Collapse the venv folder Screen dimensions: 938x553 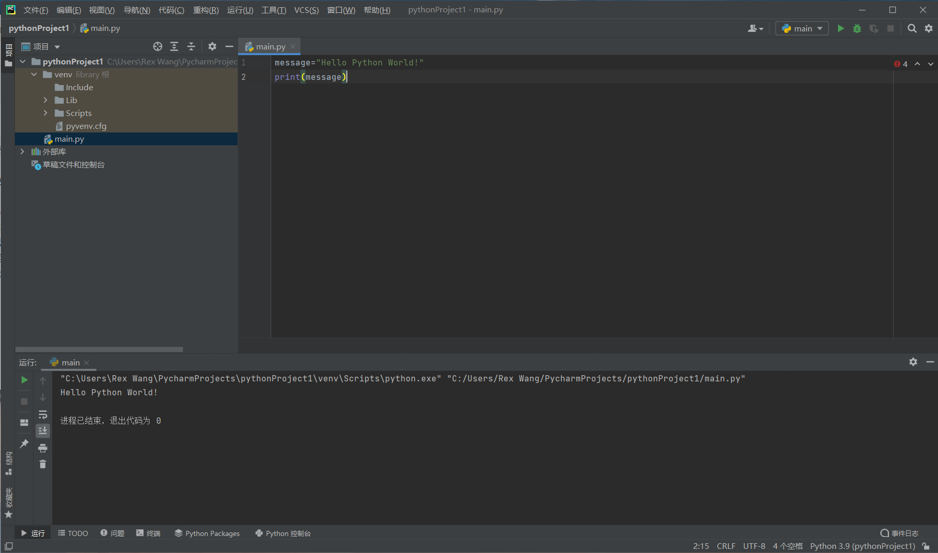[34, 75]
